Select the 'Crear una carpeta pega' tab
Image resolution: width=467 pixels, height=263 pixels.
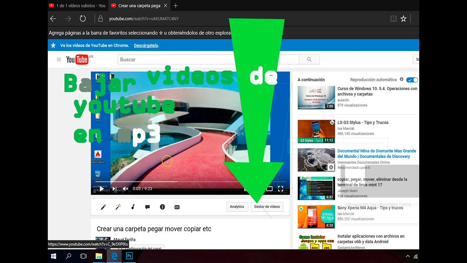[136, 5]
